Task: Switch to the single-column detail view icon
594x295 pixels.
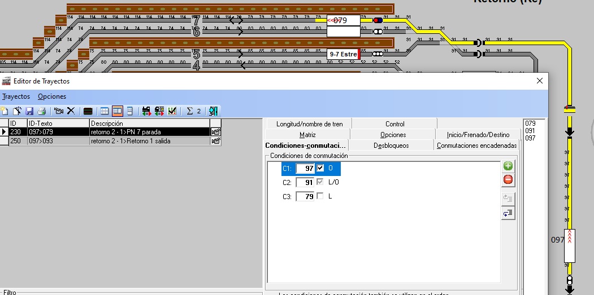Action: point(129,111)
